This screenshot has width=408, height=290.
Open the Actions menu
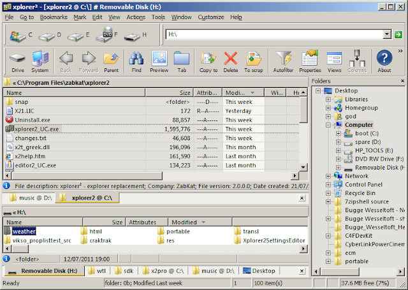(136, 17)
